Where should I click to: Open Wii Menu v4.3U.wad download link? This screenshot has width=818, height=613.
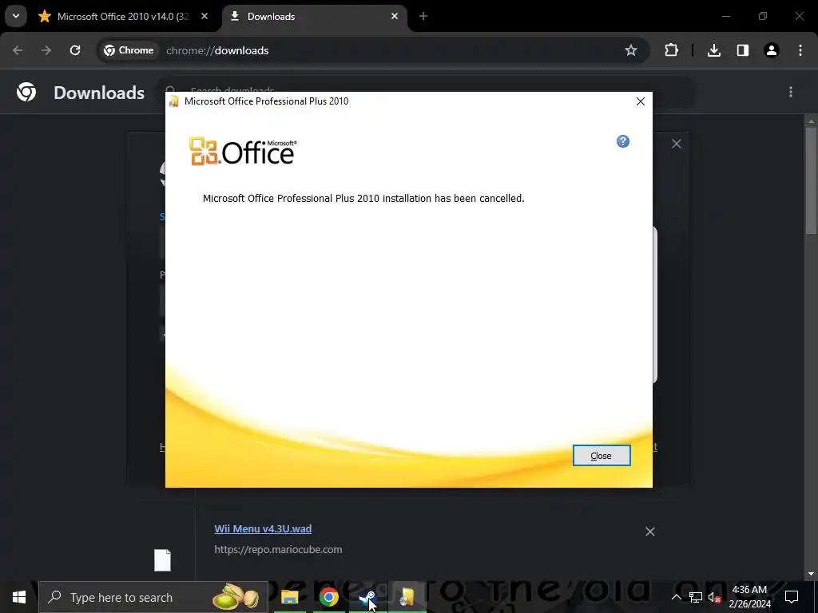tap(263, 528)
